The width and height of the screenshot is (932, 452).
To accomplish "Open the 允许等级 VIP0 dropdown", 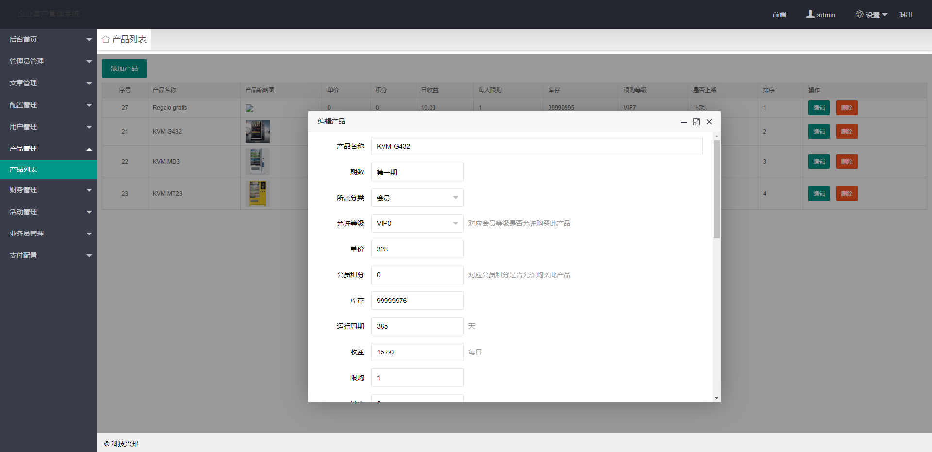I will tap(417, 223).
